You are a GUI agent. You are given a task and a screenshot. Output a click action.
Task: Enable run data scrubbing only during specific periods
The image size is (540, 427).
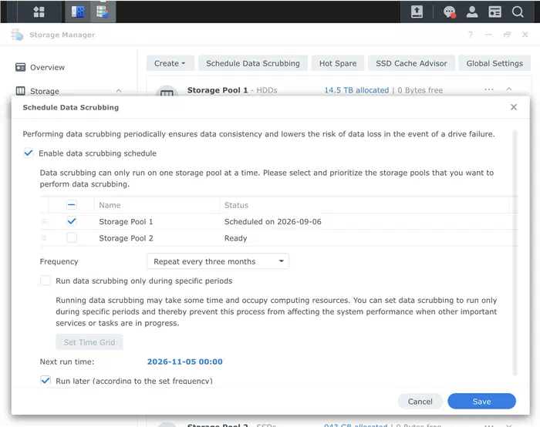coord(46,281)
